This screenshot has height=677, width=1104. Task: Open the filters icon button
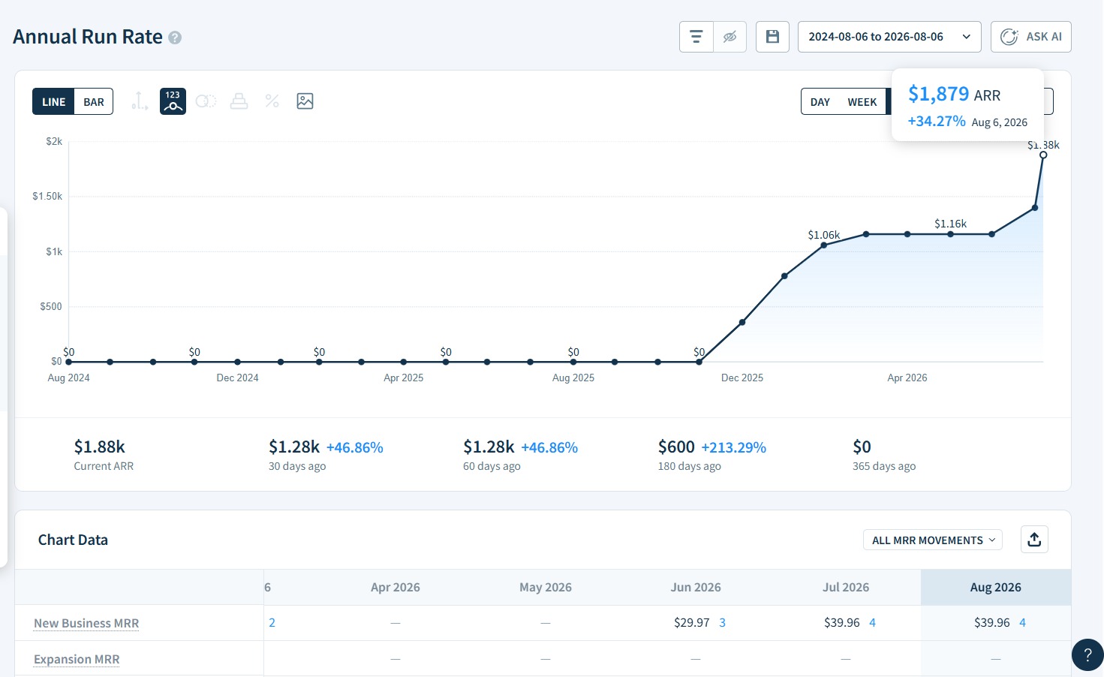click(696, 37)
